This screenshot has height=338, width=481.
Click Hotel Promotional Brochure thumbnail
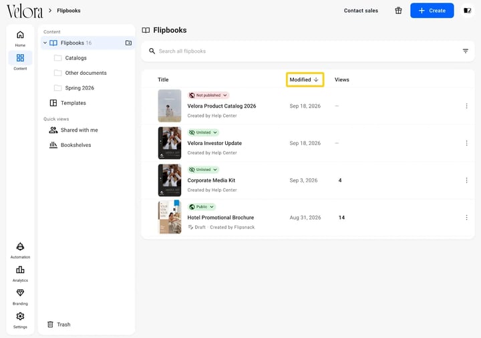tap(170, 217)
